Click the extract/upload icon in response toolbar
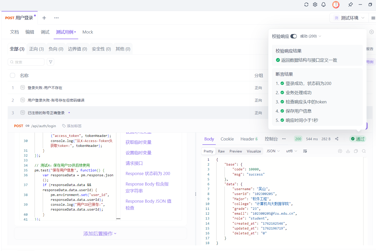This screenshot has height=251, width=376. click(340, 151)
